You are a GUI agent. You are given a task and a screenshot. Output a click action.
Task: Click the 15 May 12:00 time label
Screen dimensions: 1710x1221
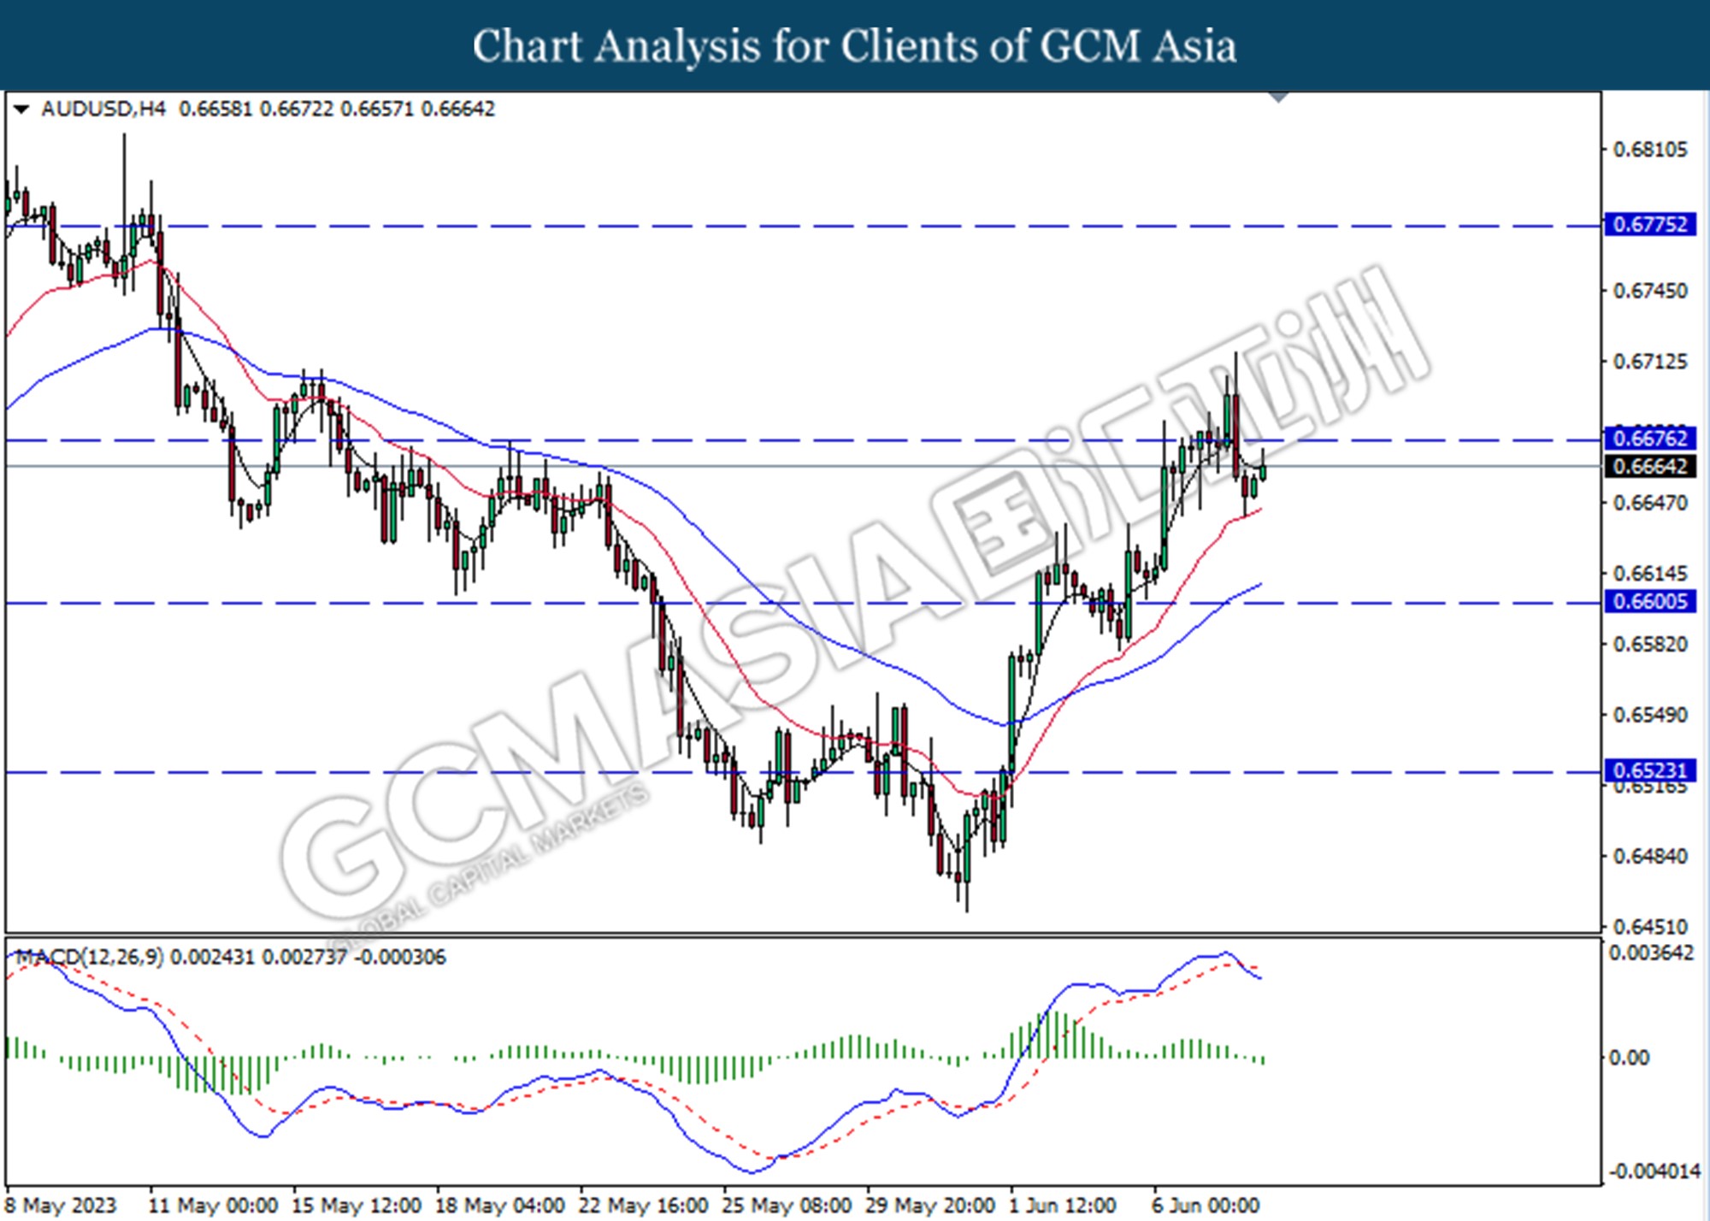(357, 1206)
